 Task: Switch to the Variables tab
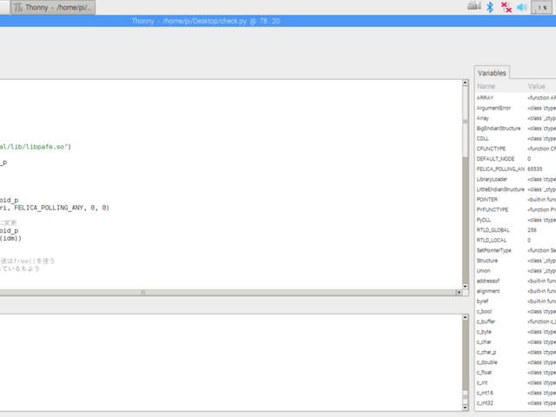pos(493,73)
